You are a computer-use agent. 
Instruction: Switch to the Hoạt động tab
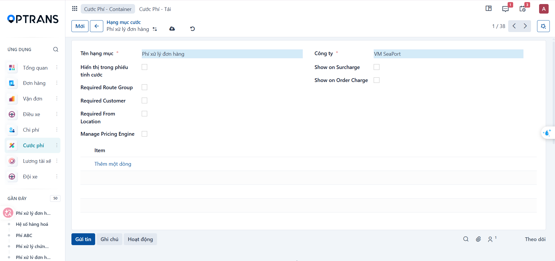click(140, 239)
